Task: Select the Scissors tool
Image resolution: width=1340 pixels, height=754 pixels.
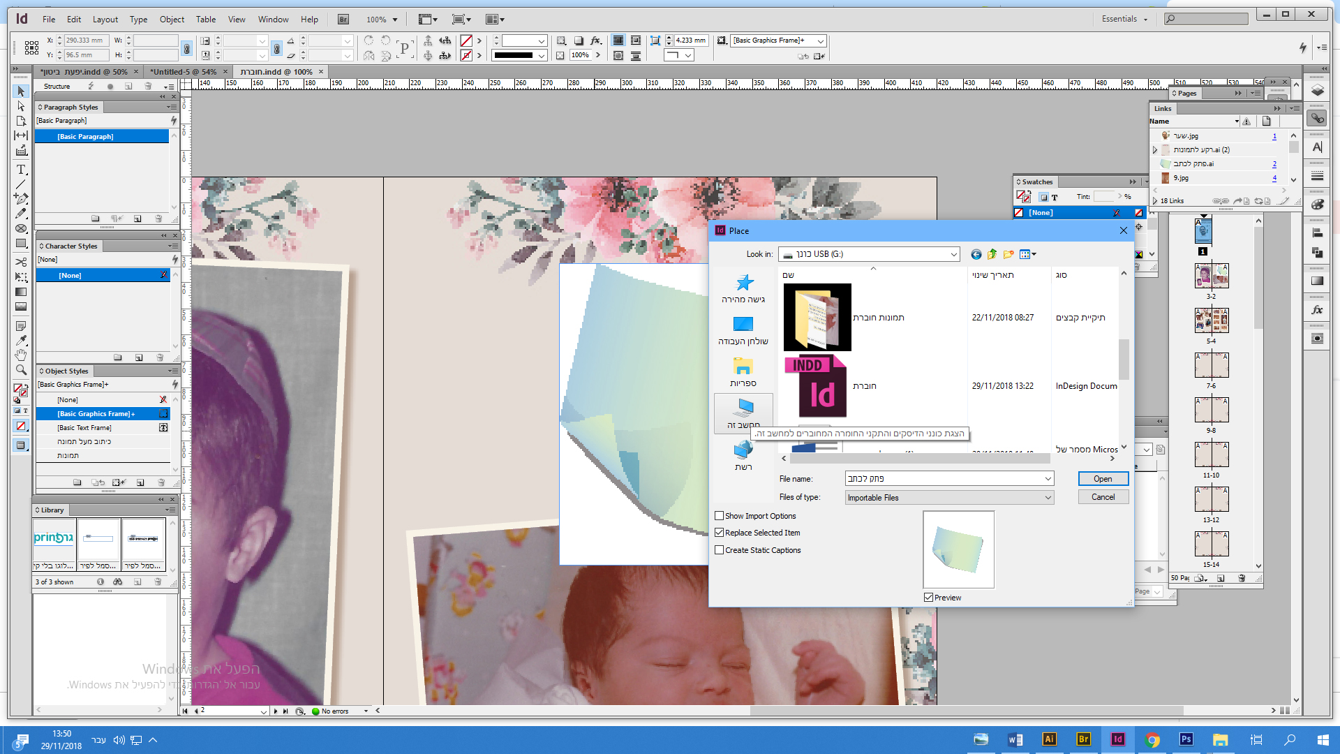Action: [x=21, y=262]
